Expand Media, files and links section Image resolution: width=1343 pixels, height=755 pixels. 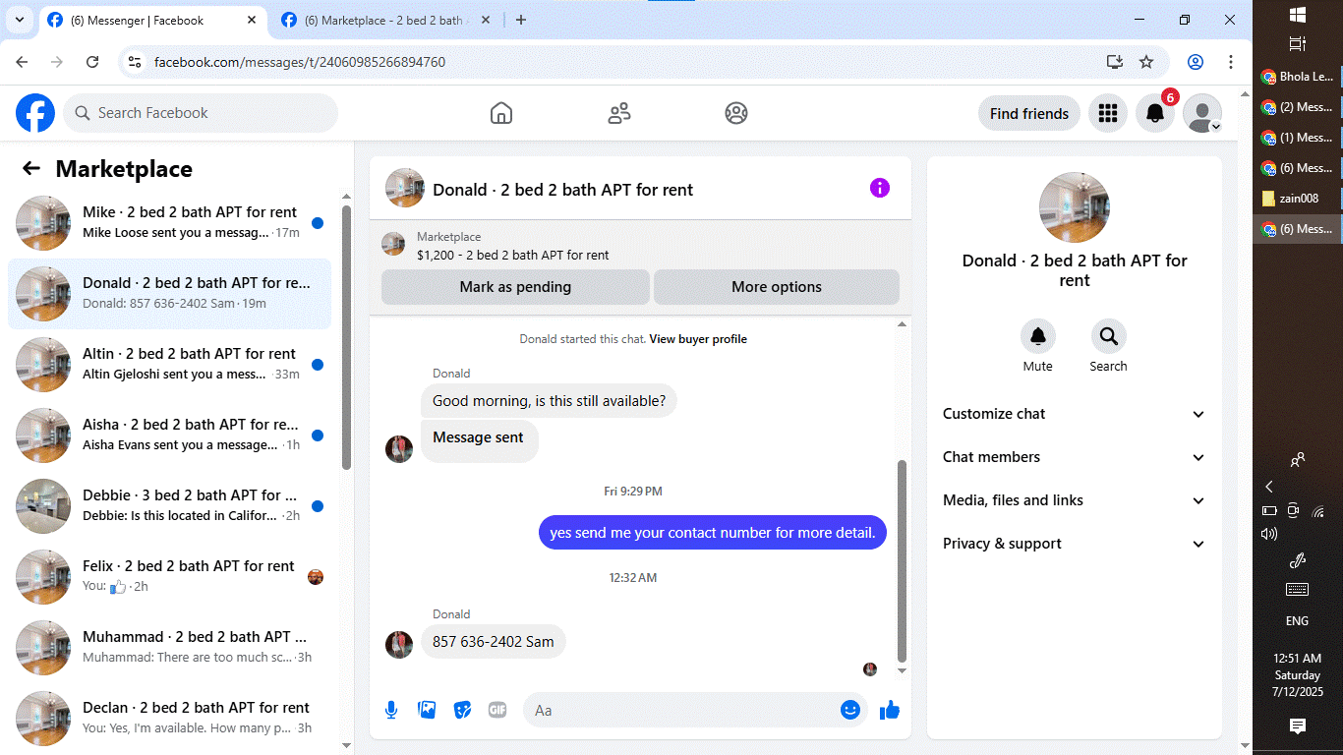click(x=1074, y=500)
